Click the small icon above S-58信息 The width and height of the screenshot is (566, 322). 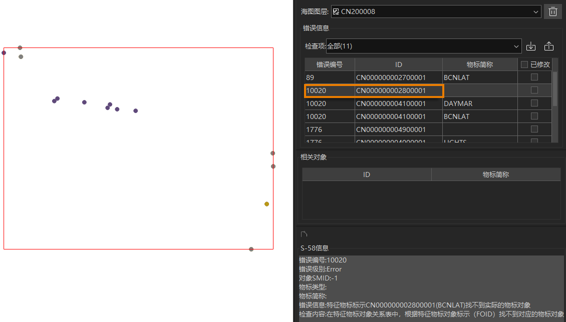304,234
